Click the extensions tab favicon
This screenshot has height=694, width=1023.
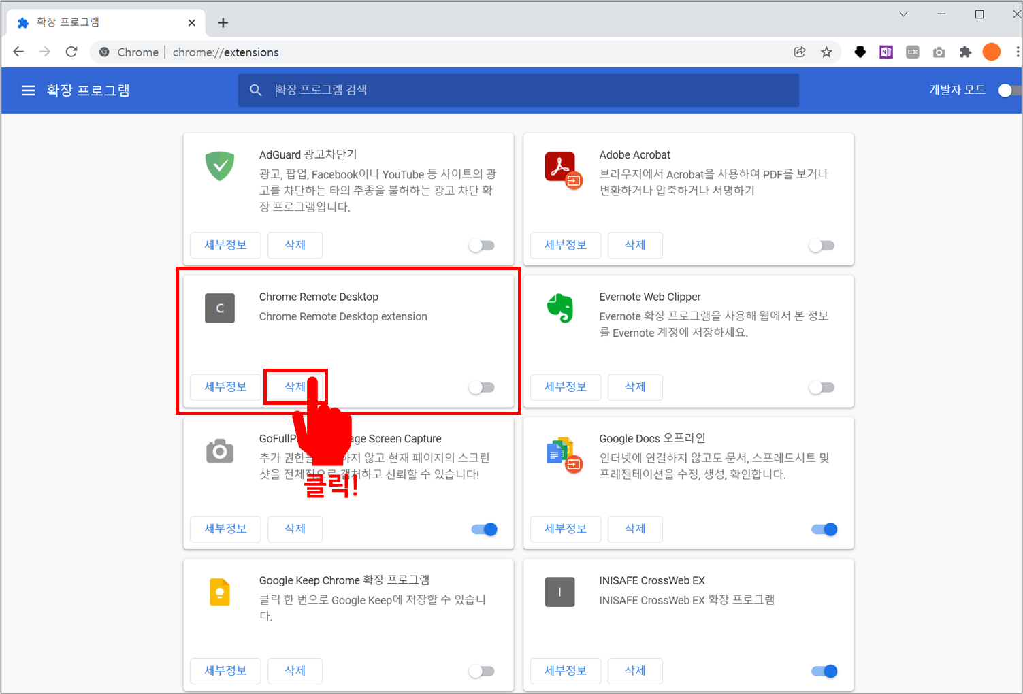point(23,23)
